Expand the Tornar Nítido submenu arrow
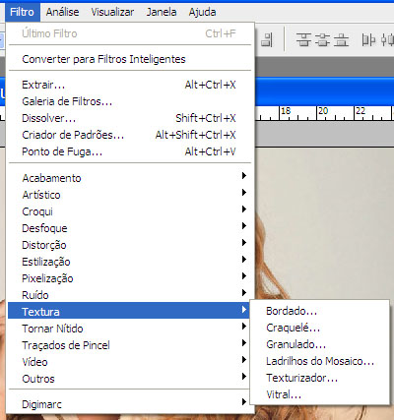Image resolution: width=394 pixels, height=420 pixels. coord(244,327)
